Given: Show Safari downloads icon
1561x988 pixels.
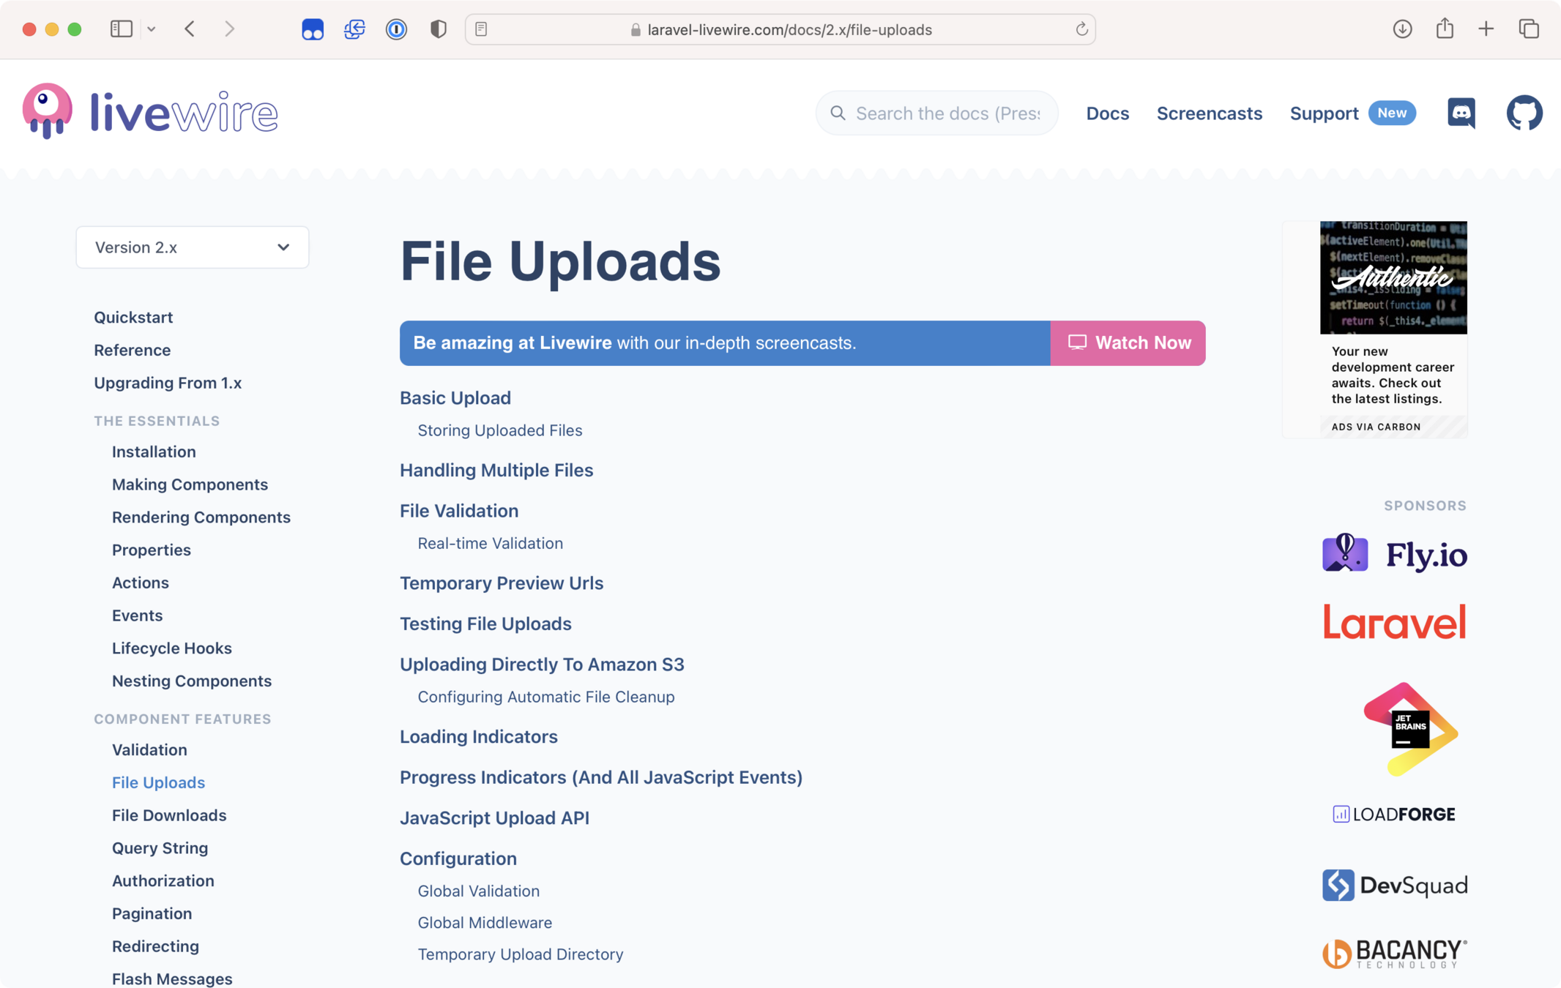Looking at the screenshot, I should tap(1402, 29).
